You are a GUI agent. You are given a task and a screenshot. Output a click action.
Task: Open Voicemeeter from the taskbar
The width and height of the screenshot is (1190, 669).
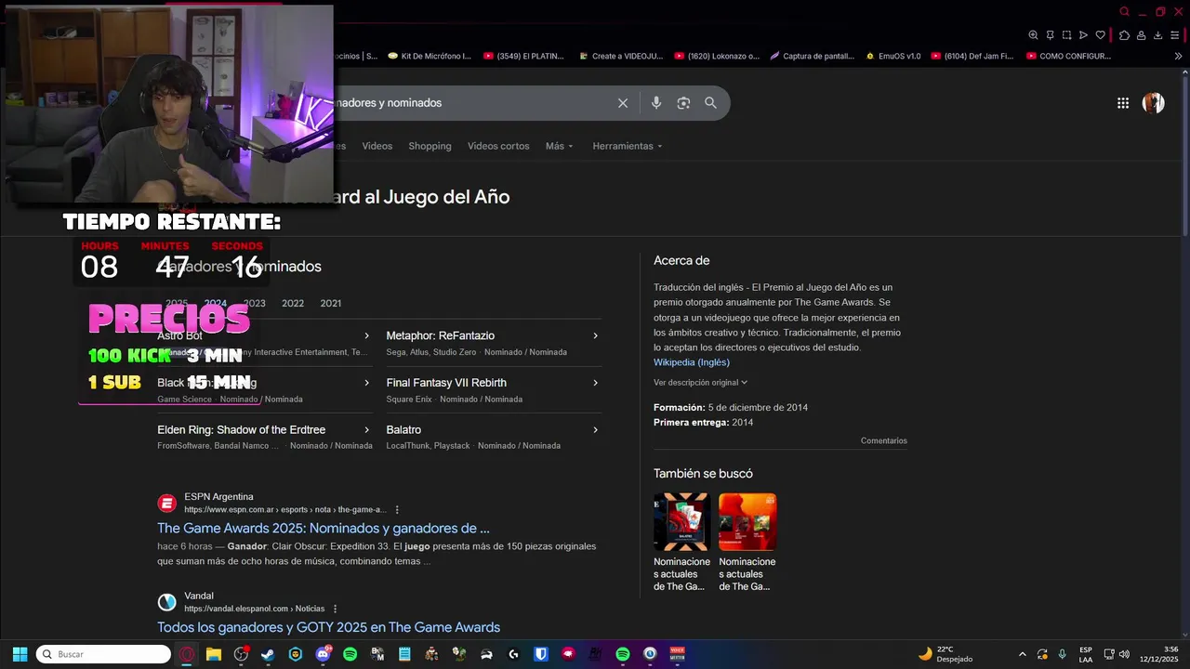(677, 654)
